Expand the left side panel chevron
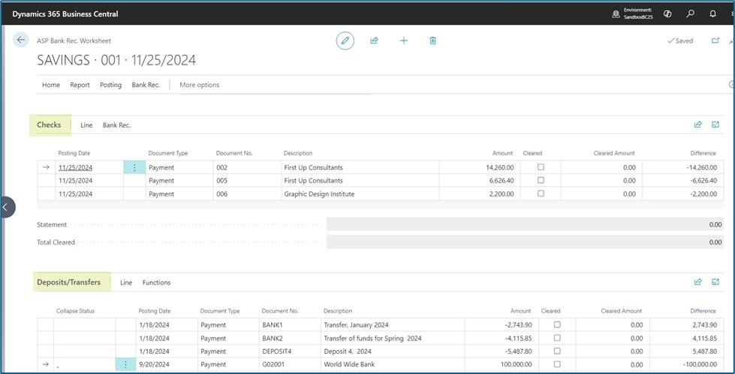The height and width of the screenshot is (374, 735). (5, 207)
